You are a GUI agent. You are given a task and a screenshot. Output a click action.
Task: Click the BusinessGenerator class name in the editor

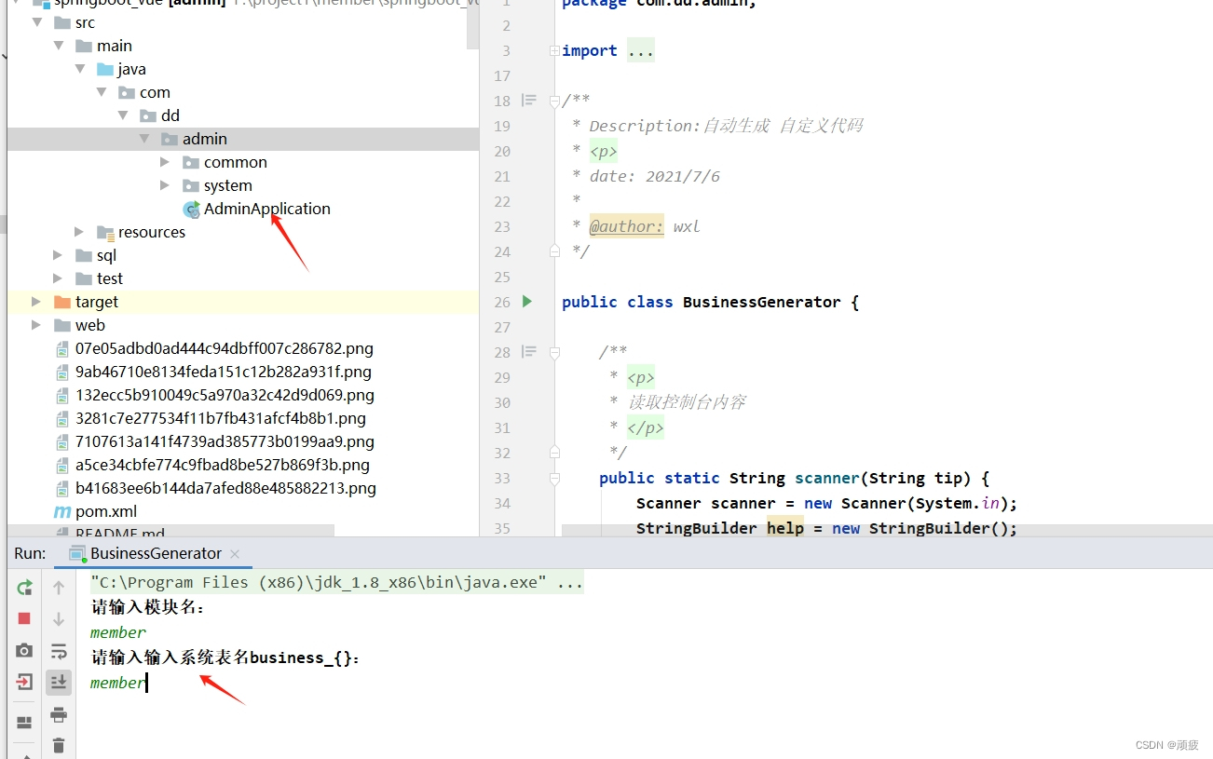click(x=761, y=302)
